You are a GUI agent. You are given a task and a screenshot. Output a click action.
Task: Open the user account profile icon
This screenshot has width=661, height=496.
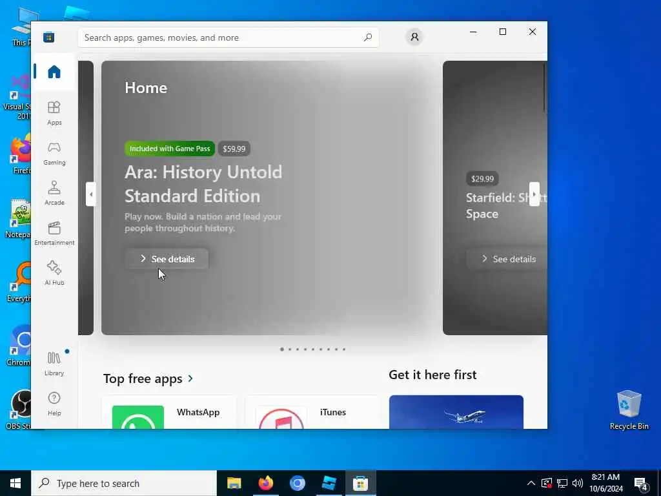point(414,37)
